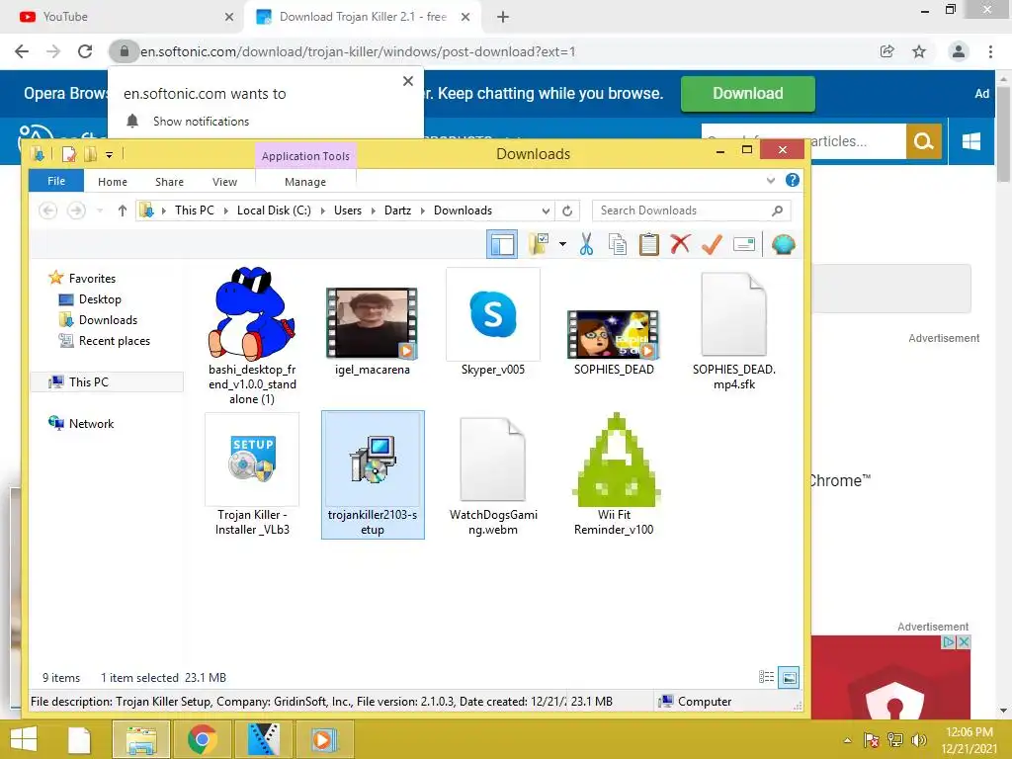Viewport: 1012px width, 759px height.
Task: Click properties icon in Explorer title bar
Action: click(x=69, y=154)
